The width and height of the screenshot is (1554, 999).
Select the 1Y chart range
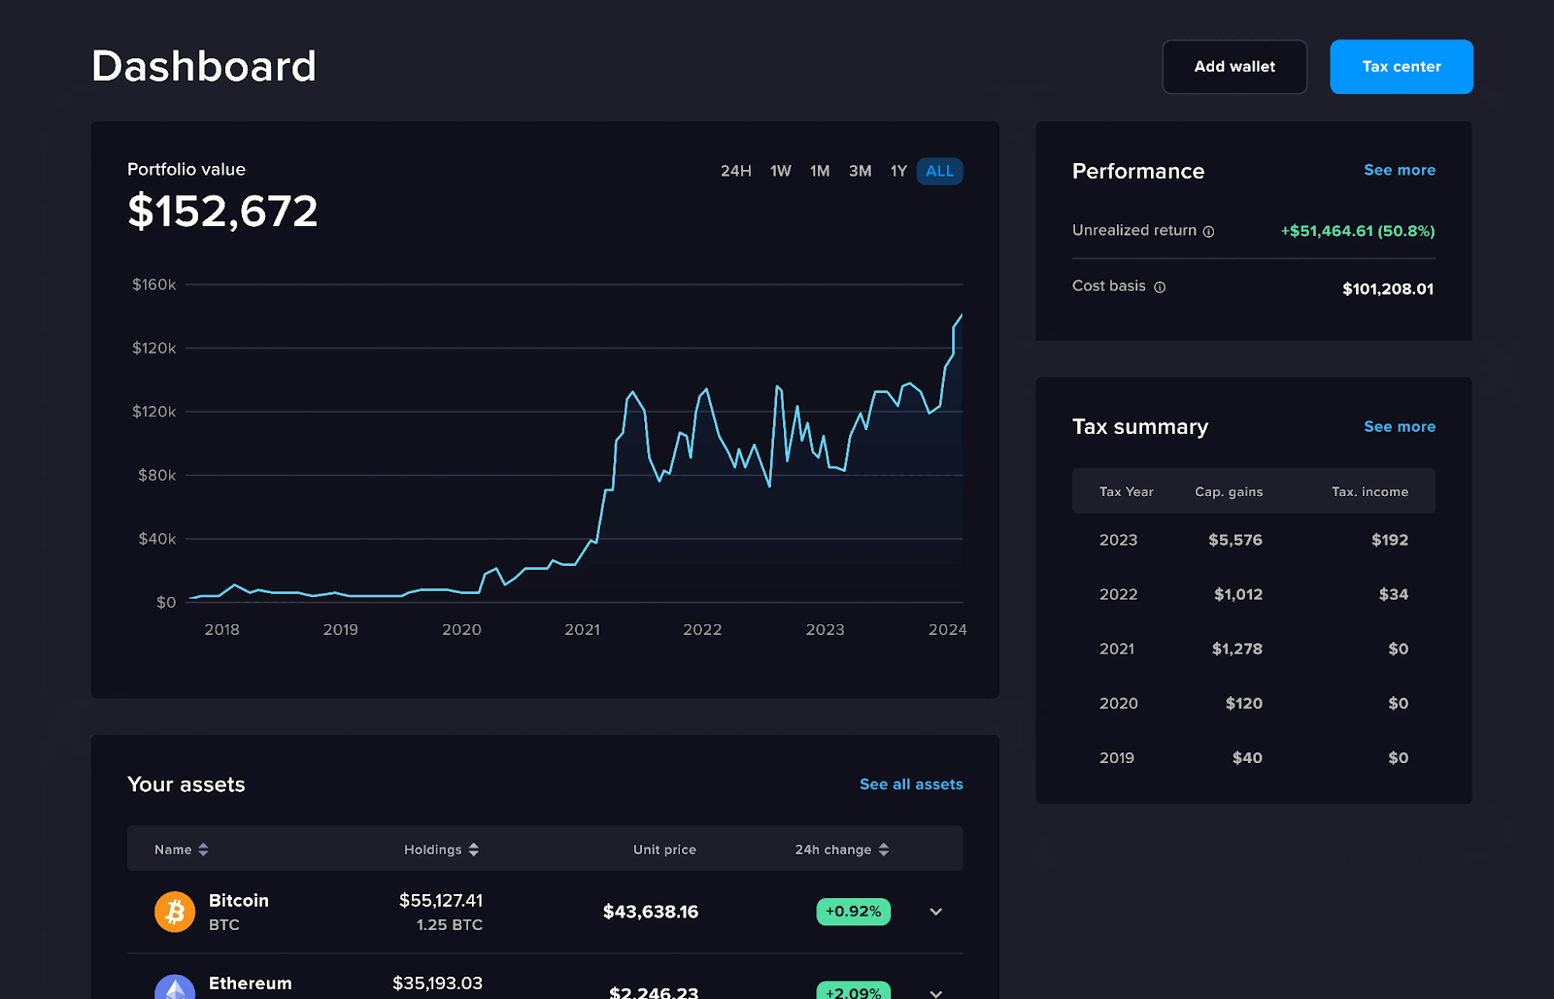tap(897, 171)
